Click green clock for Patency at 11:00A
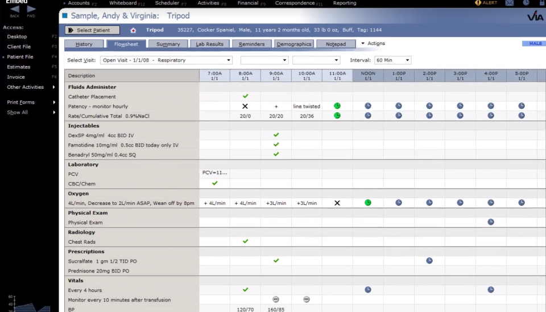The width and height of the screenshot is (546, 312). (x=337, y=106)
